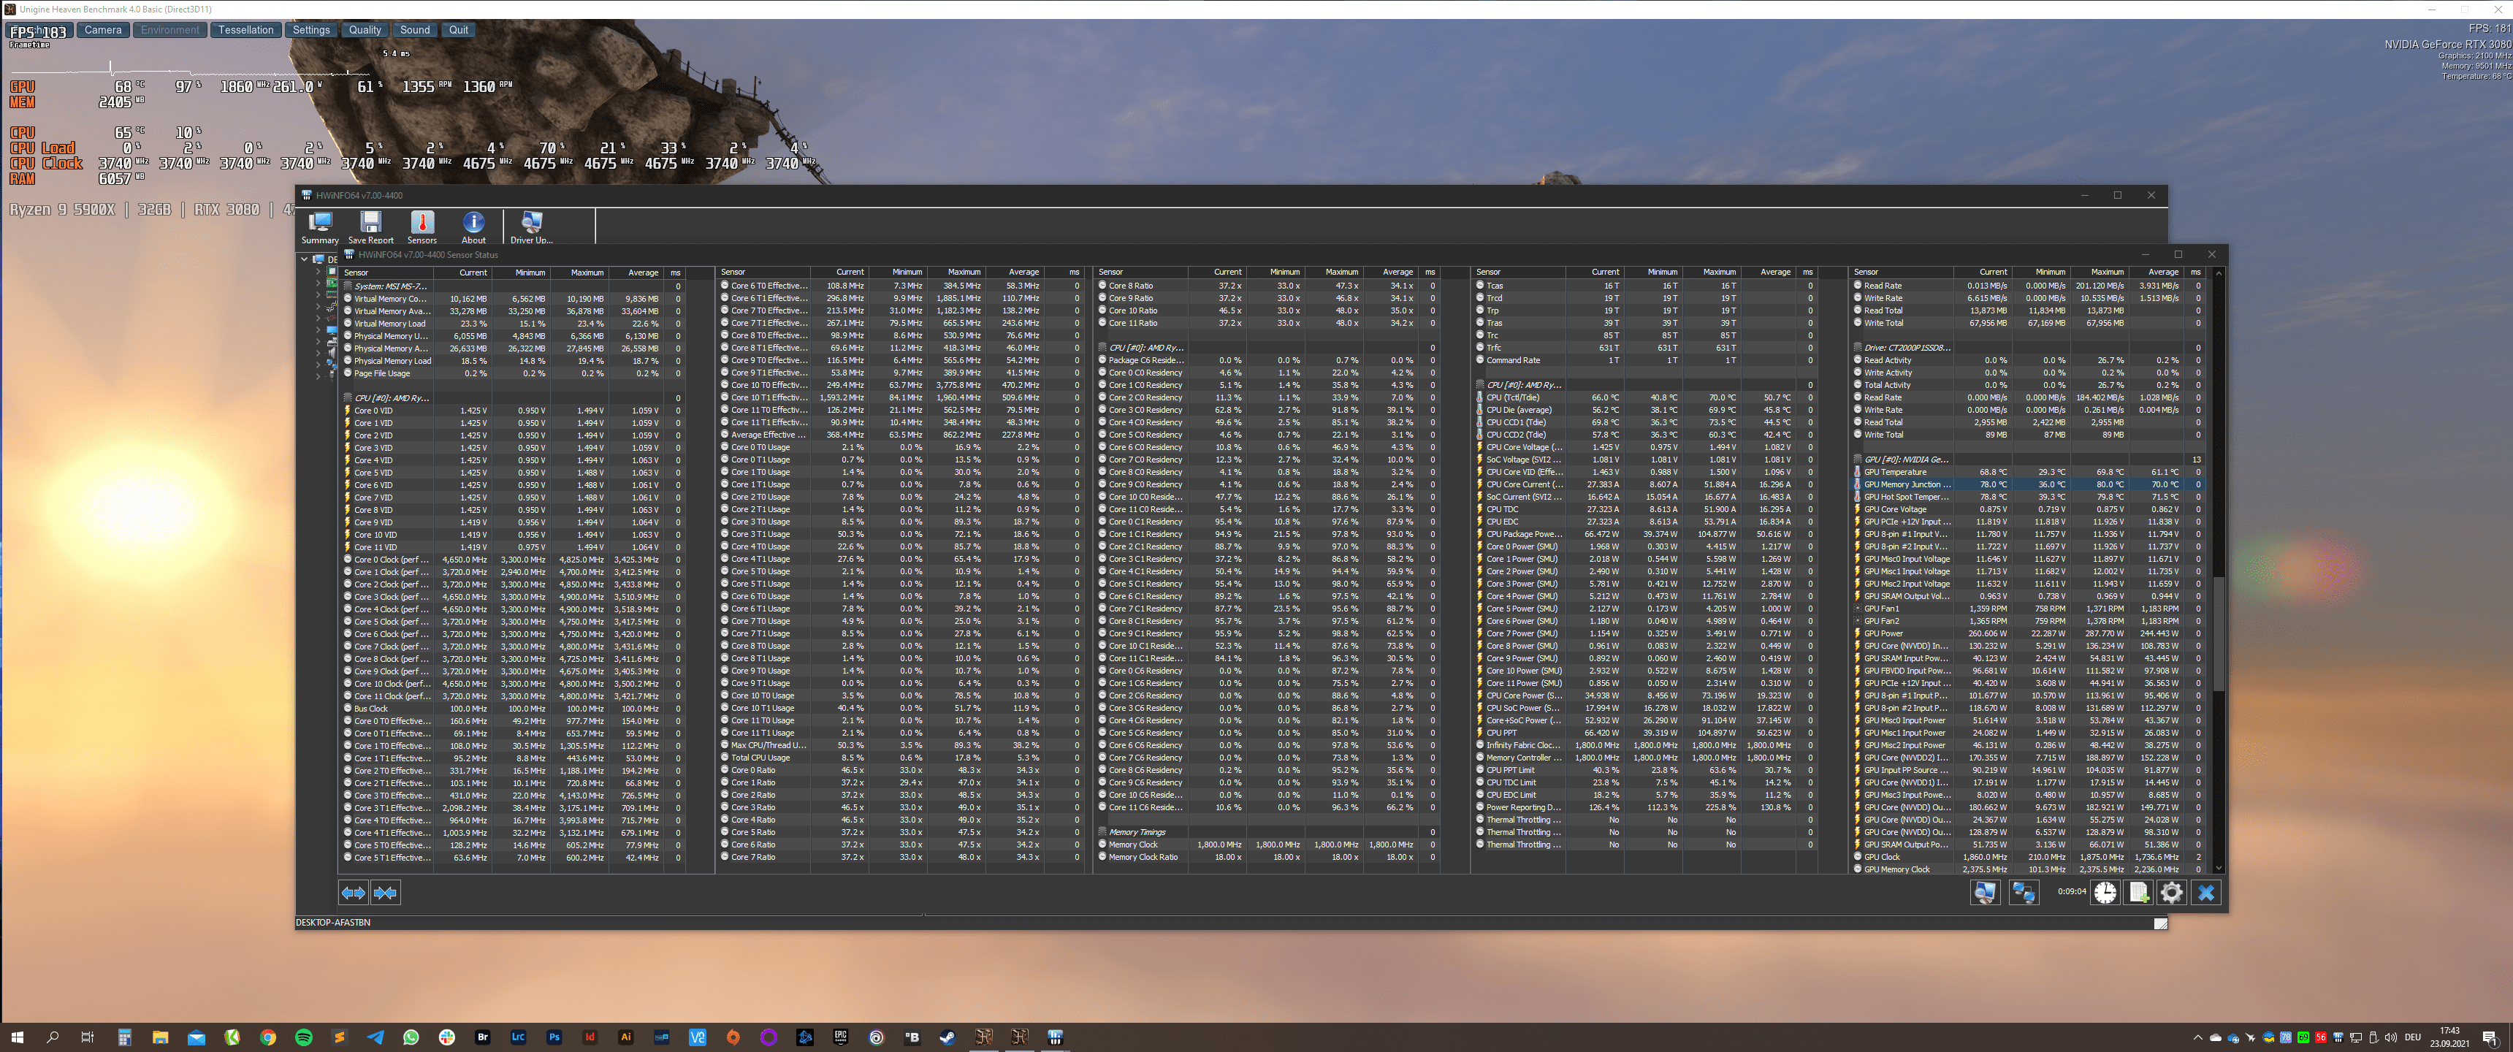Click the first Maximum column header
The height and width of the screenshot is (1052, 2513).
(x=579, y=273)
